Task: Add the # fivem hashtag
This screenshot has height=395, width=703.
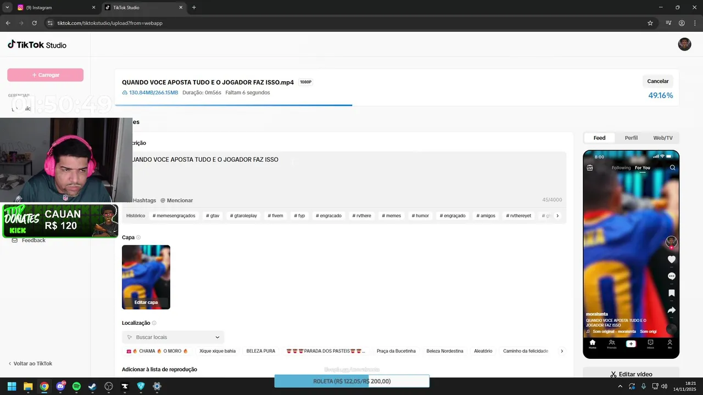Action: tap(275, 216)
